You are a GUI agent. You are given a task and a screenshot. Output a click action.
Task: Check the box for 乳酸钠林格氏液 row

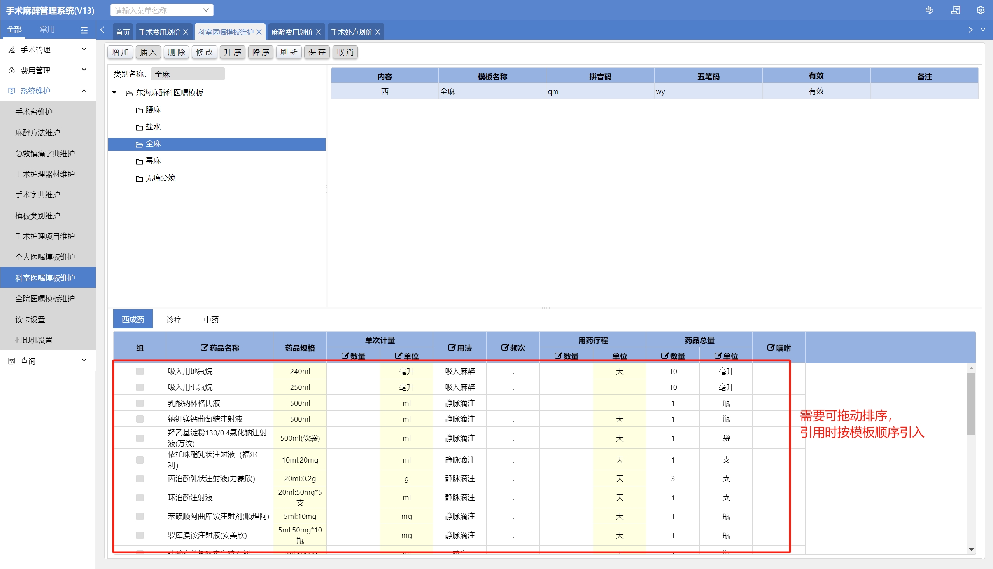140,403
